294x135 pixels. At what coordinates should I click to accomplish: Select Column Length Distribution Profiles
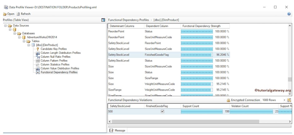[x=61, y=53]
